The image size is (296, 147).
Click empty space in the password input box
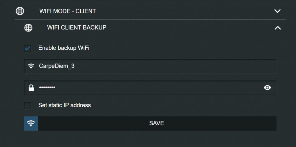[159, 88]
